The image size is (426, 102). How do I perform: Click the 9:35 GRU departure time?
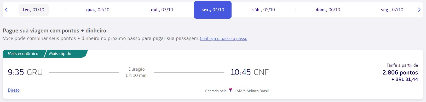pos(25,72)
